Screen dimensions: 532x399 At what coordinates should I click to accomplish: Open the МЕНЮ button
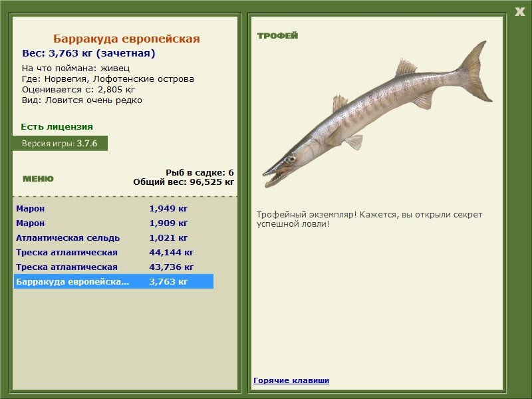pos(38,179)
